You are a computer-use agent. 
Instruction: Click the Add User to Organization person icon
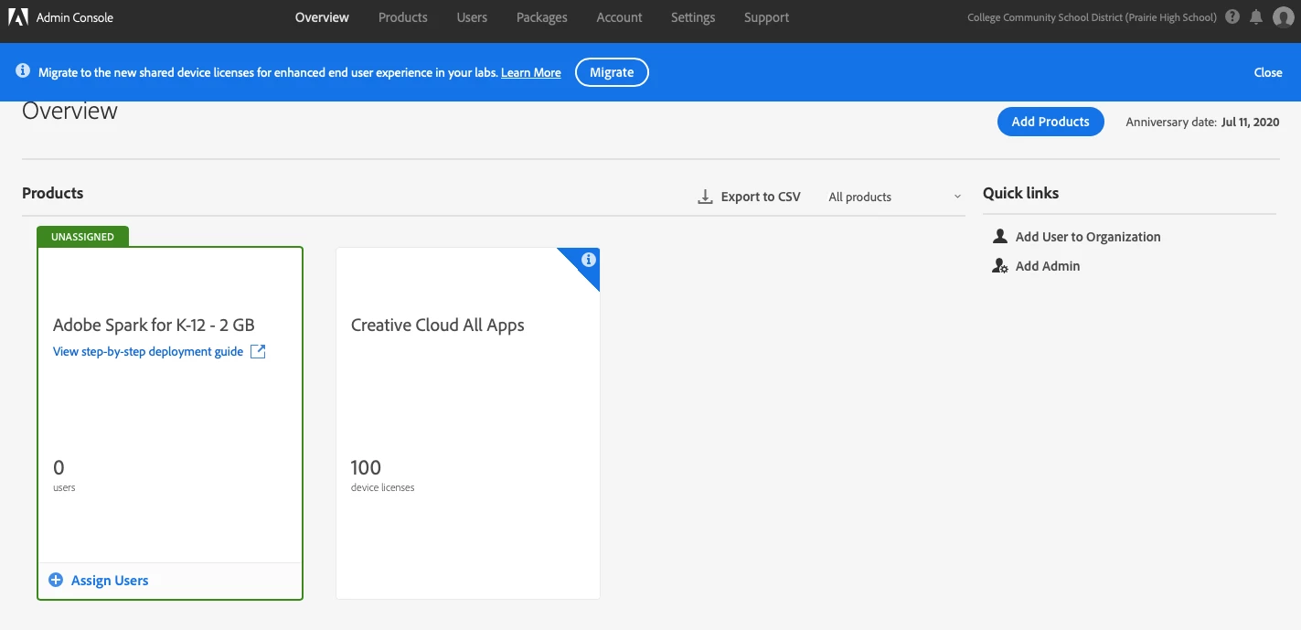(x=999, y=236)
